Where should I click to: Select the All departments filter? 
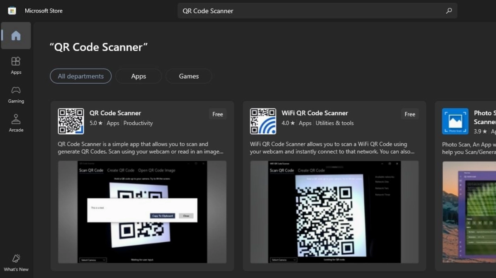click(x=80, y=76)
